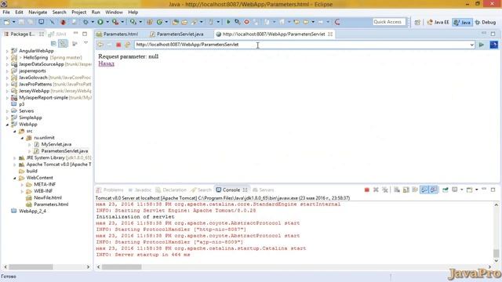Maximize the Console panel

[x=493, y=190]
